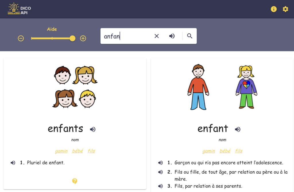This screenshot has height=192, width=294.
Task: Open 'gamin' synonym in enfants card
Action: coord(61,151)
